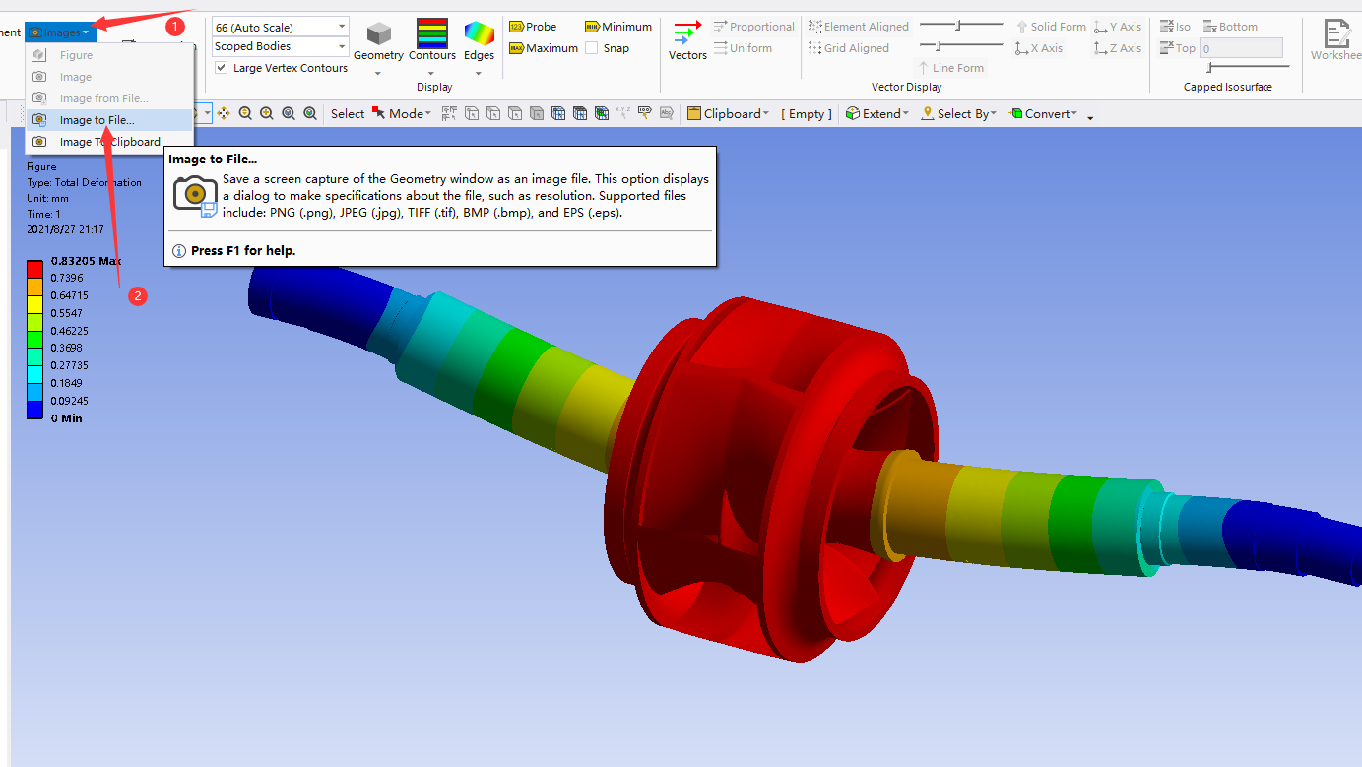Open the Worksheet view
1362x767 pixels.
pyautogui.click(x=1336, y=40)
